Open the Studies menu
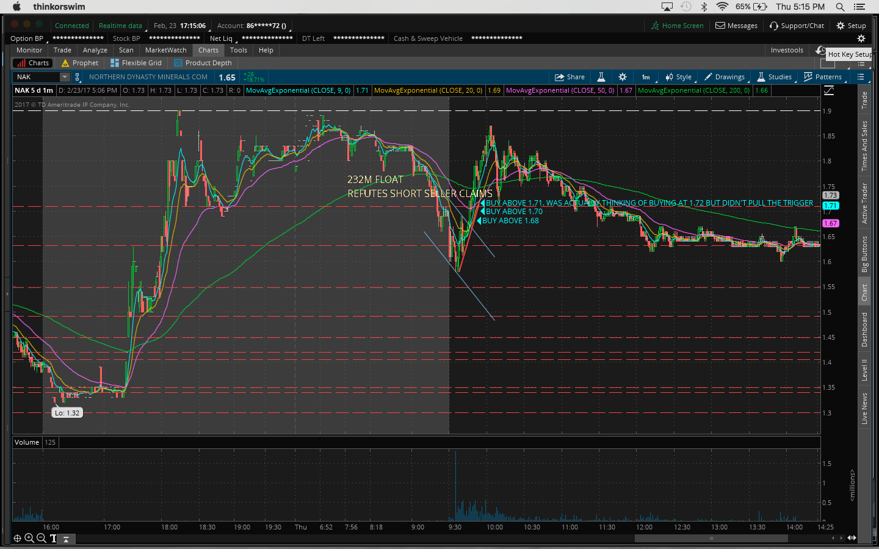Image resolution: width=879 pixels, height=549 pixels. [x=775, y=77]
